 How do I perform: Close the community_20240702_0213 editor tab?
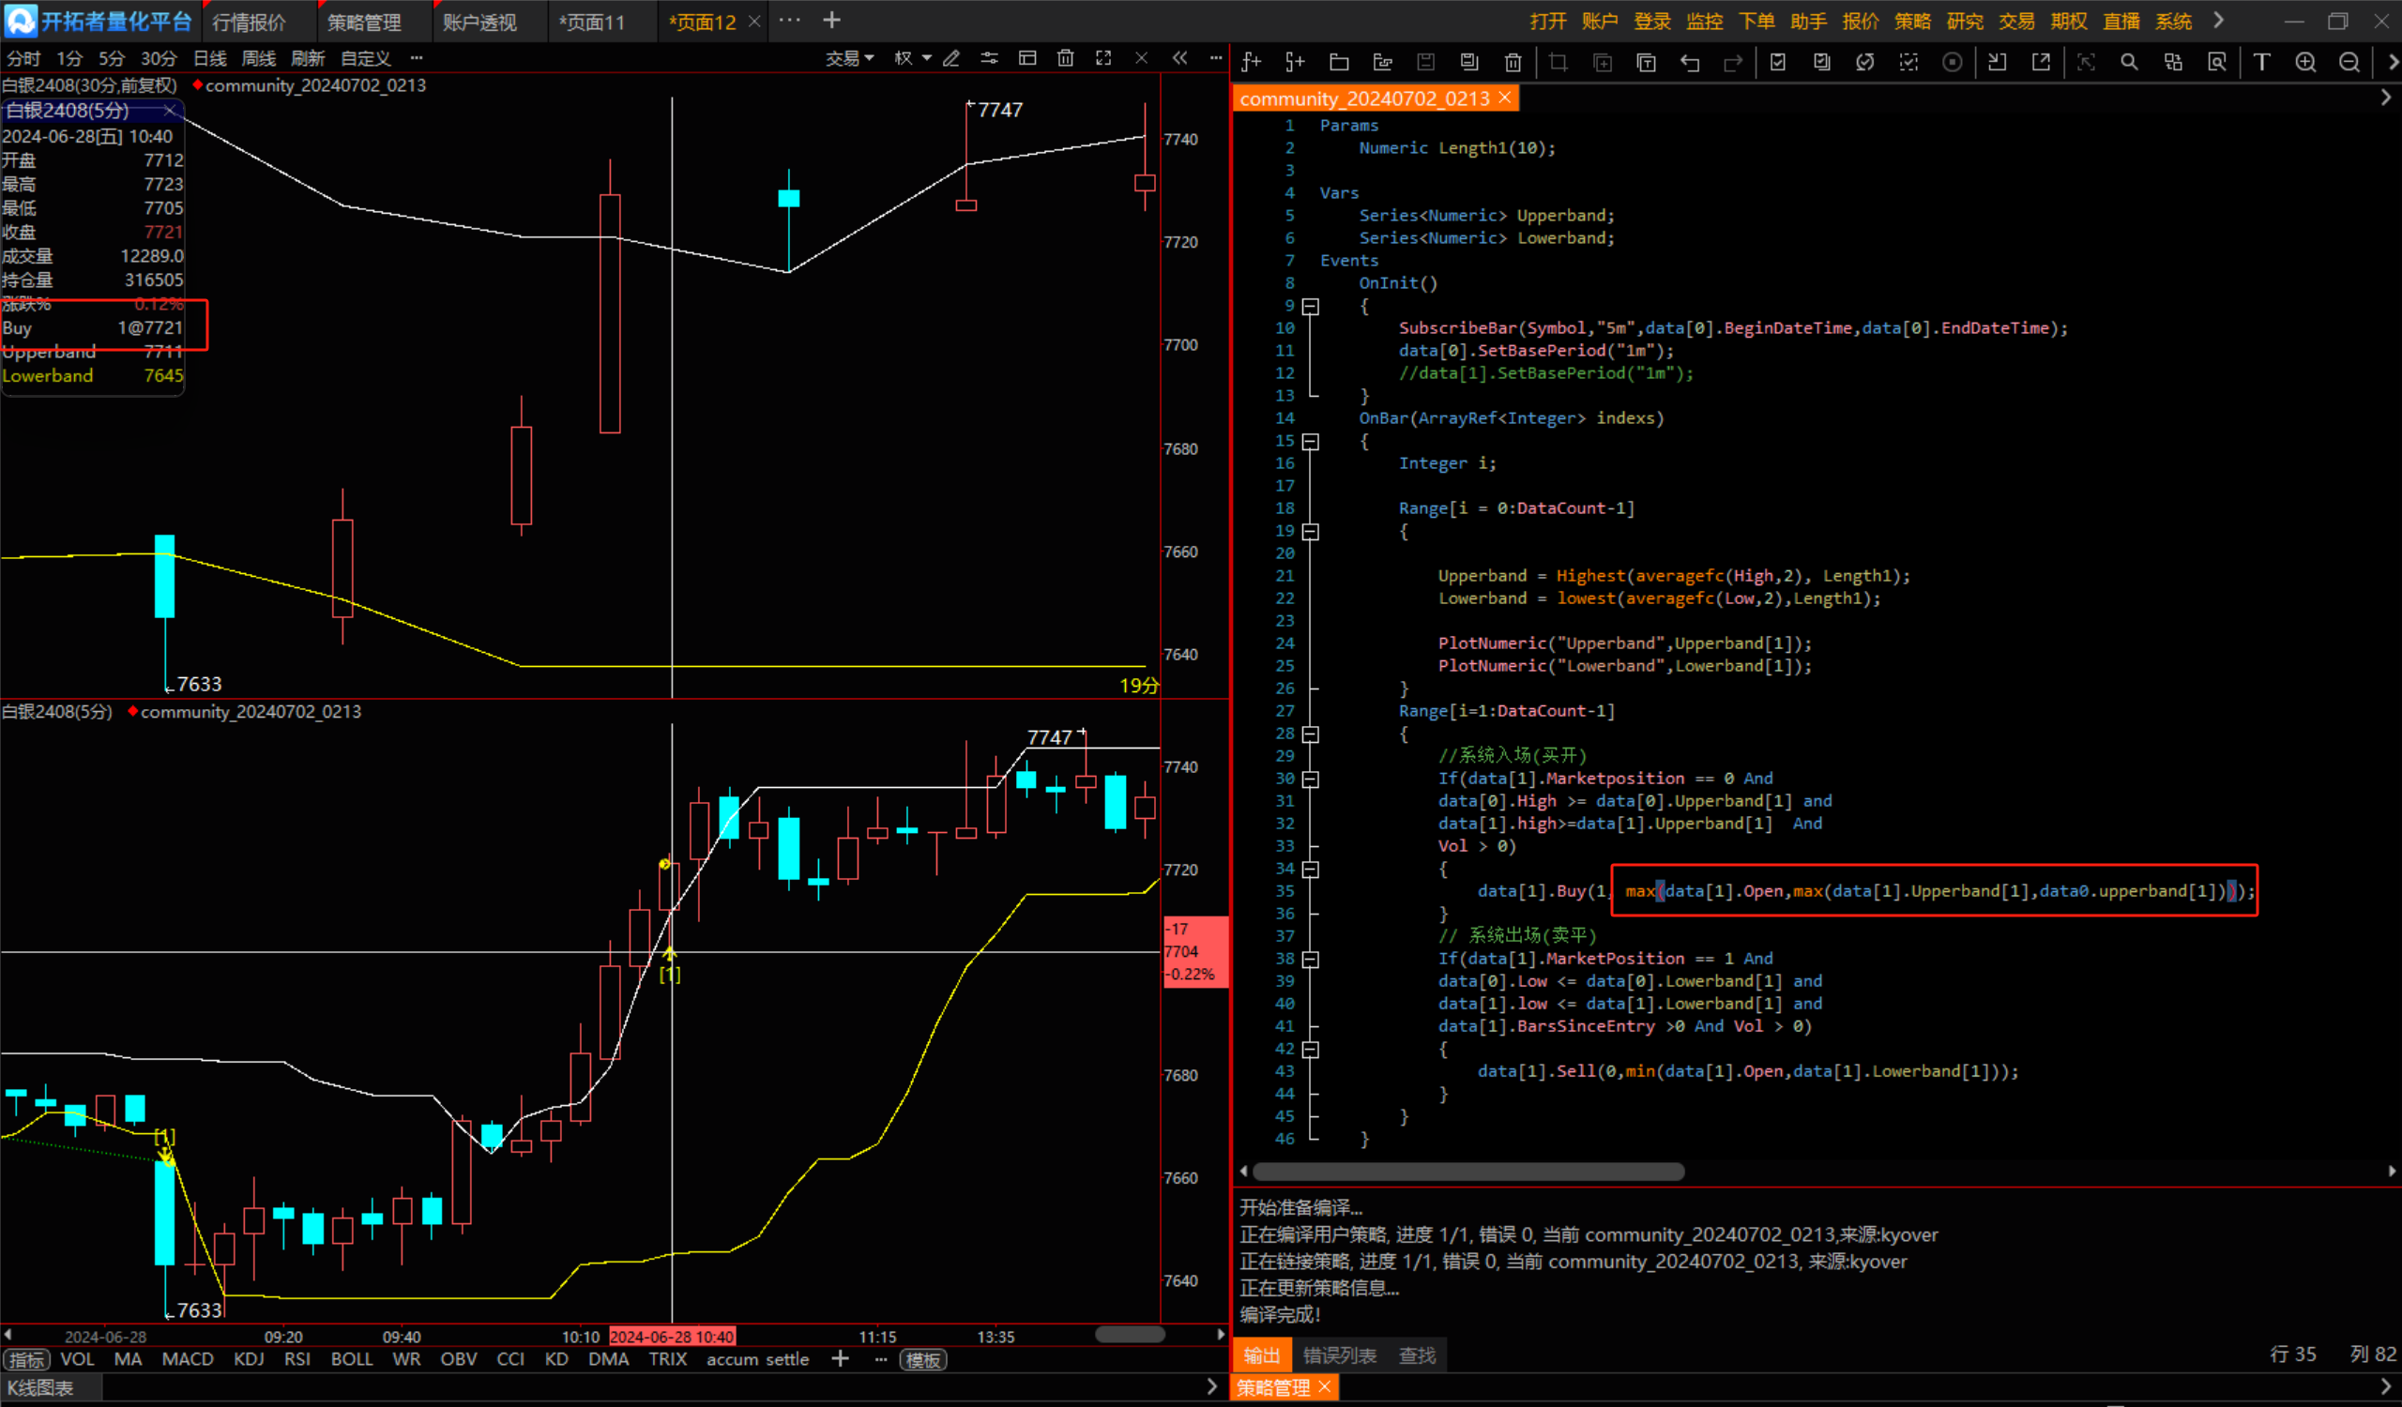1505,98
